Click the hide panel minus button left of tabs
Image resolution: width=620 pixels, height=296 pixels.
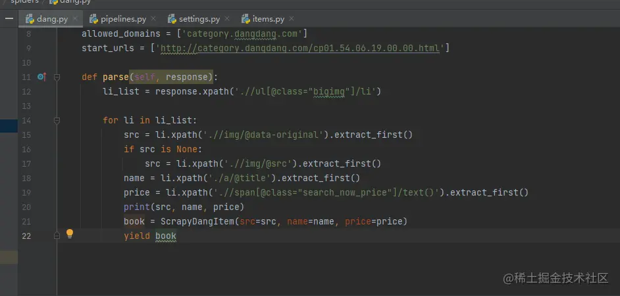(9, 18)
